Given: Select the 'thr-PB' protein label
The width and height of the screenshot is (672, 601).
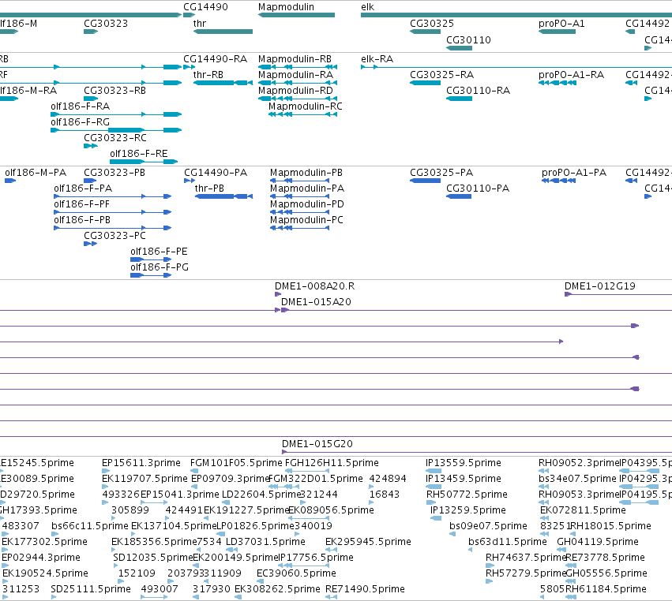Looking at the screenshot, I should tap(209, 189).
